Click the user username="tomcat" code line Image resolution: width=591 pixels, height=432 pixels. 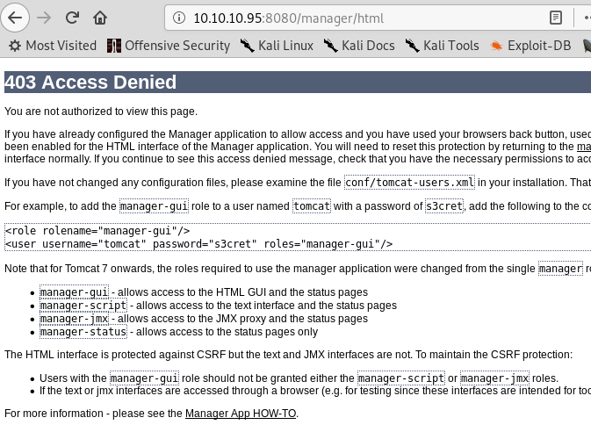(198, 244)
